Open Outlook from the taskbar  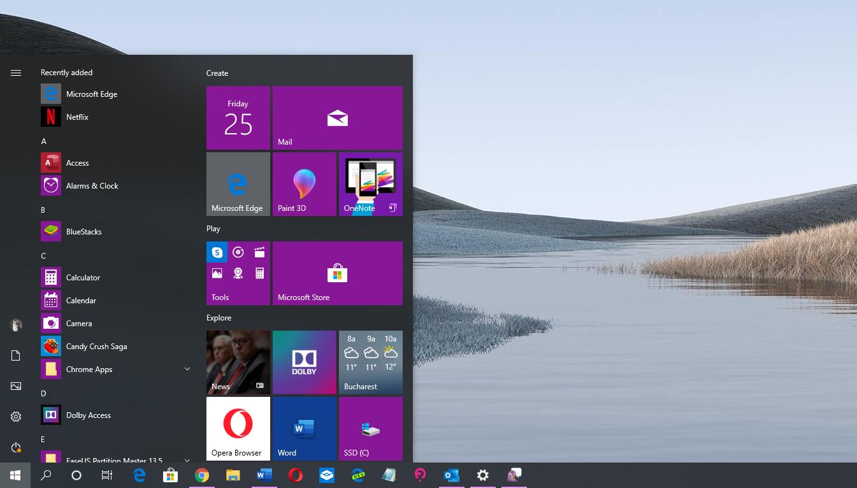click(452, 475)
